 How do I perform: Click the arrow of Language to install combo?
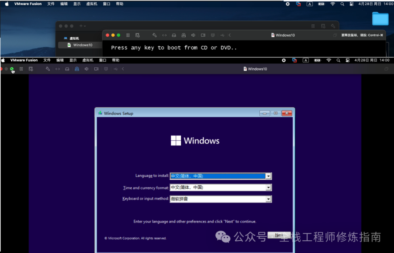point(269,176)
